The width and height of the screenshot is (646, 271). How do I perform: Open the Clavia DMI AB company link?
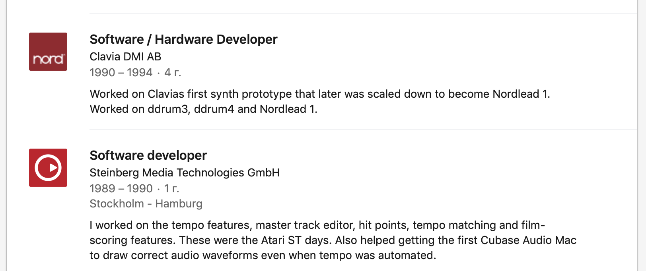click(125, 57)
